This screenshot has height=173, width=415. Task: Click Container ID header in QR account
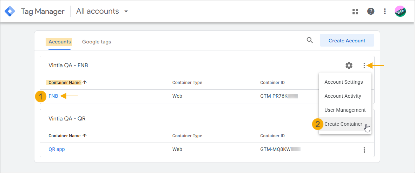(272, 136)
